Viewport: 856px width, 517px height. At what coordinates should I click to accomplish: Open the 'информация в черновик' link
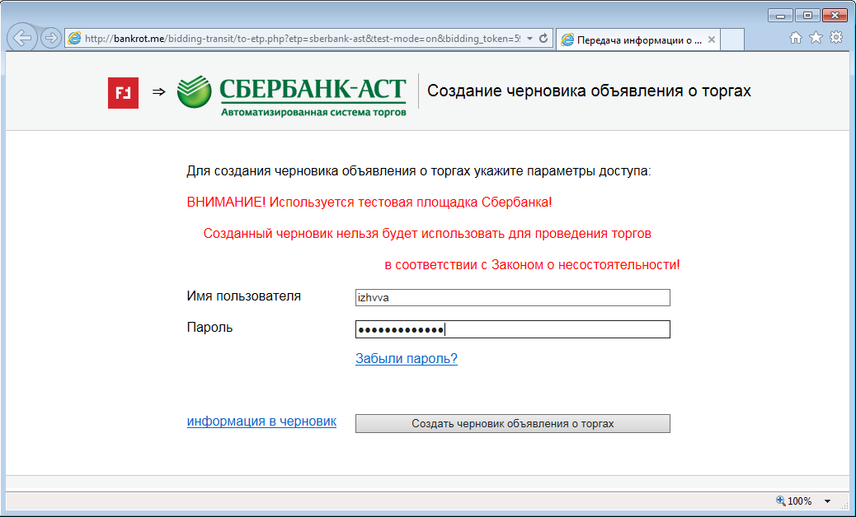[x=261, y=422]
